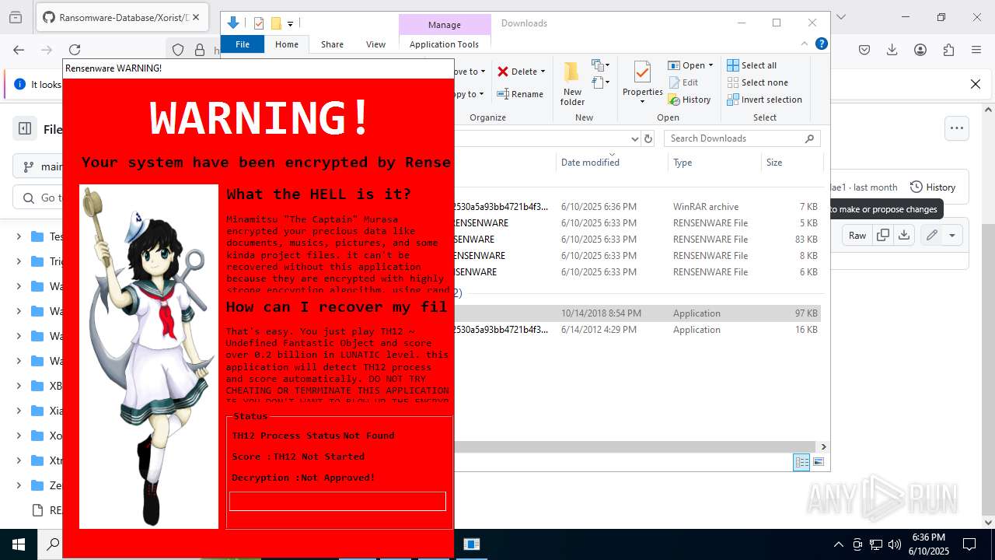The image size is (995, 560).
Task: Open the Firefox hamburger menu
Action: tap(976, 50)
